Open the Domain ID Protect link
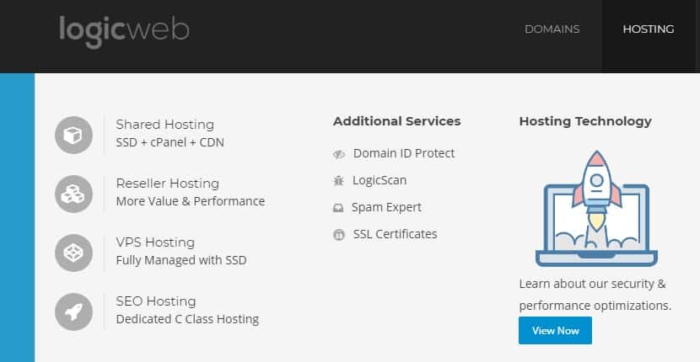 click(x=404, y=153)
